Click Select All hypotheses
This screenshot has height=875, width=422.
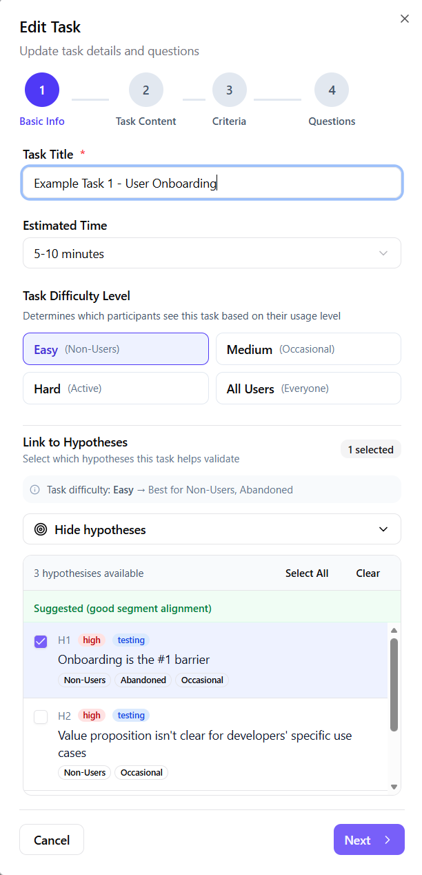(307, 573)
